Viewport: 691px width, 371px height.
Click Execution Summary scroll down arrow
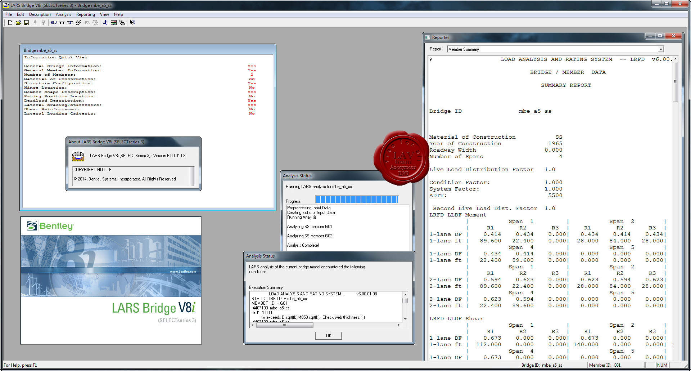405,319
